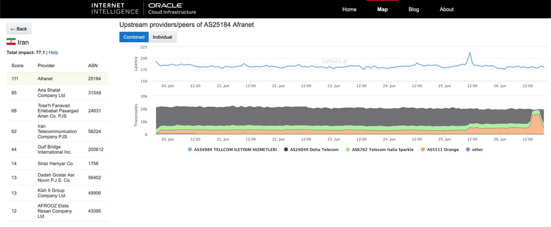551x227 pixels.
Task: Open the Home menu item
Action: click(x=349, y=9)
